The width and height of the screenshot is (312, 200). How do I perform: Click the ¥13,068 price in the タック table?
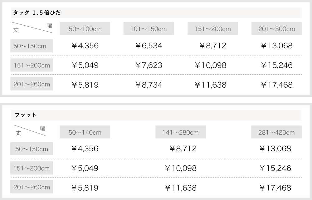point(276,46)
